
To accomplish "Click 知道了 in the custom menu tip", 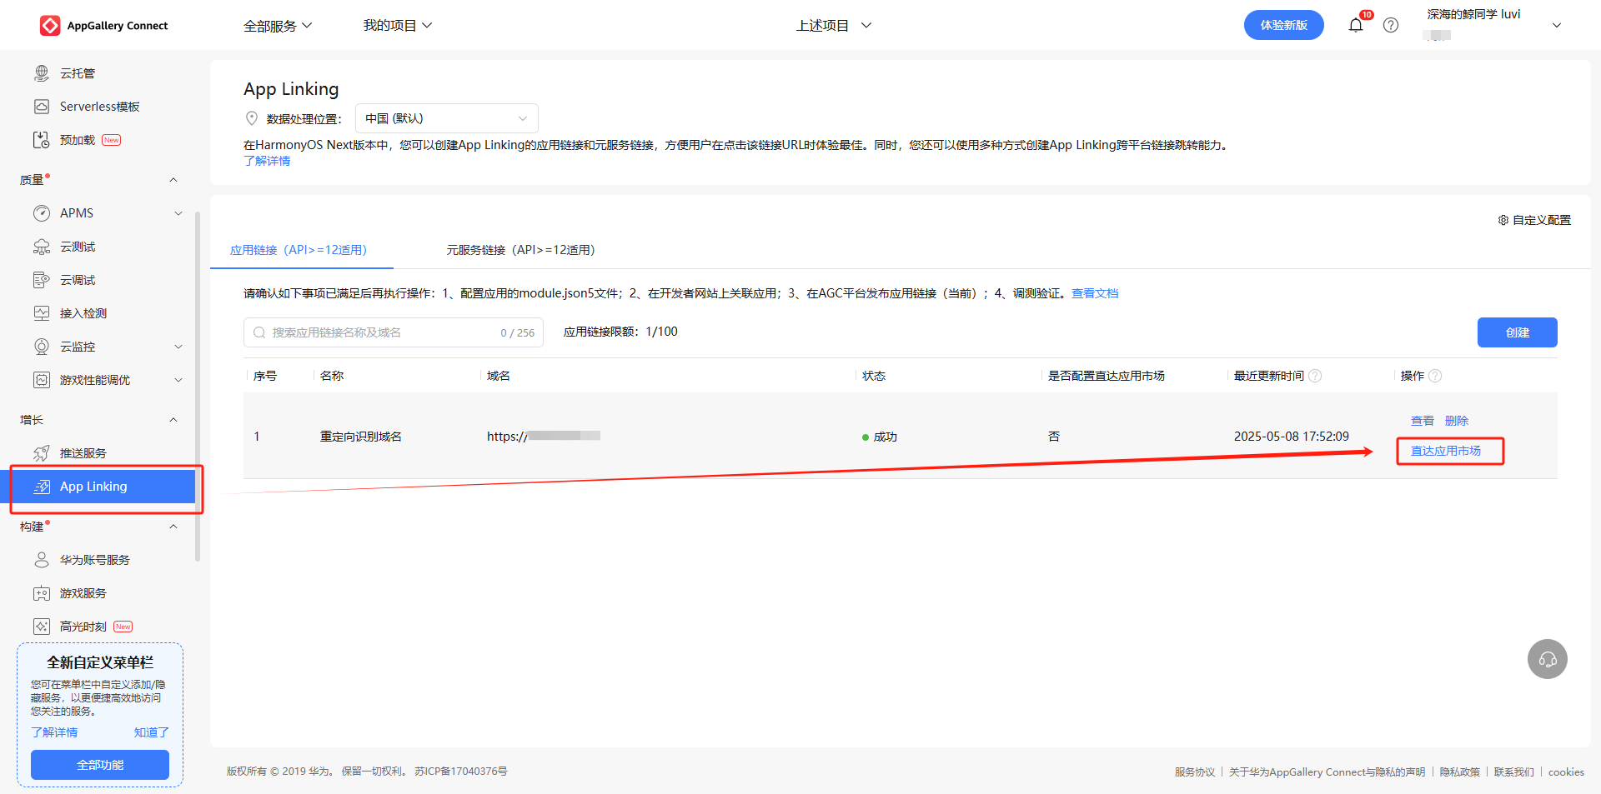I will (152, 732).
